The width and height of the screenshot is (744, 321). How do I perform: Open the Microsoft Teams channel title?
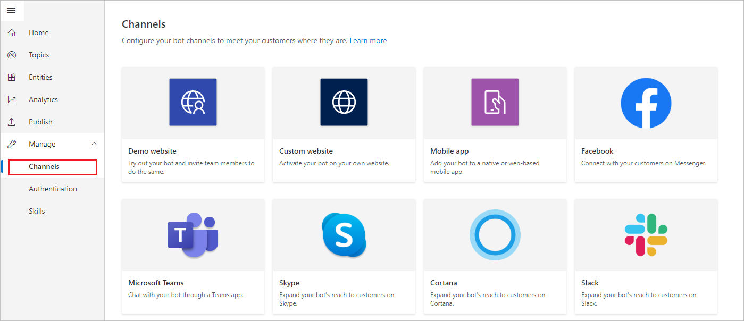[156, 283]
